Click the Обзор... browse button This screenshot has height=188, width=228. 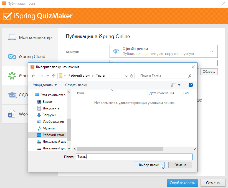209,72
